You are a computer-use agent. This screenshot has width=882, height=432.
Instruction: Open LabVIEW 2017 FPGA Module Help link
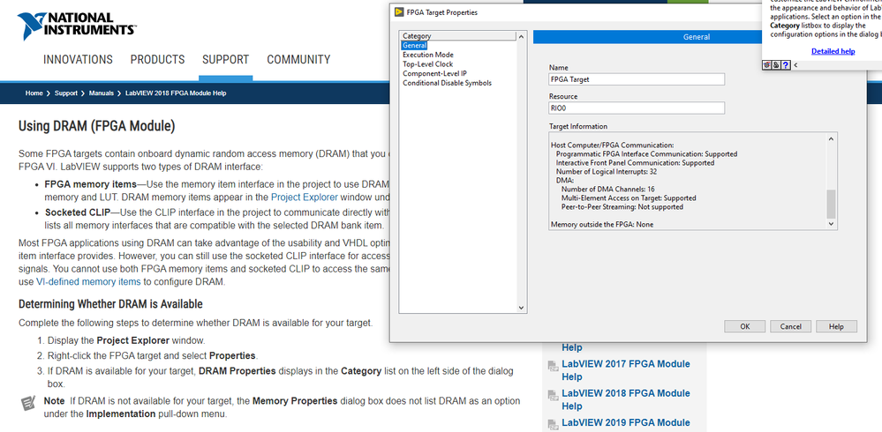click(625, 370)
